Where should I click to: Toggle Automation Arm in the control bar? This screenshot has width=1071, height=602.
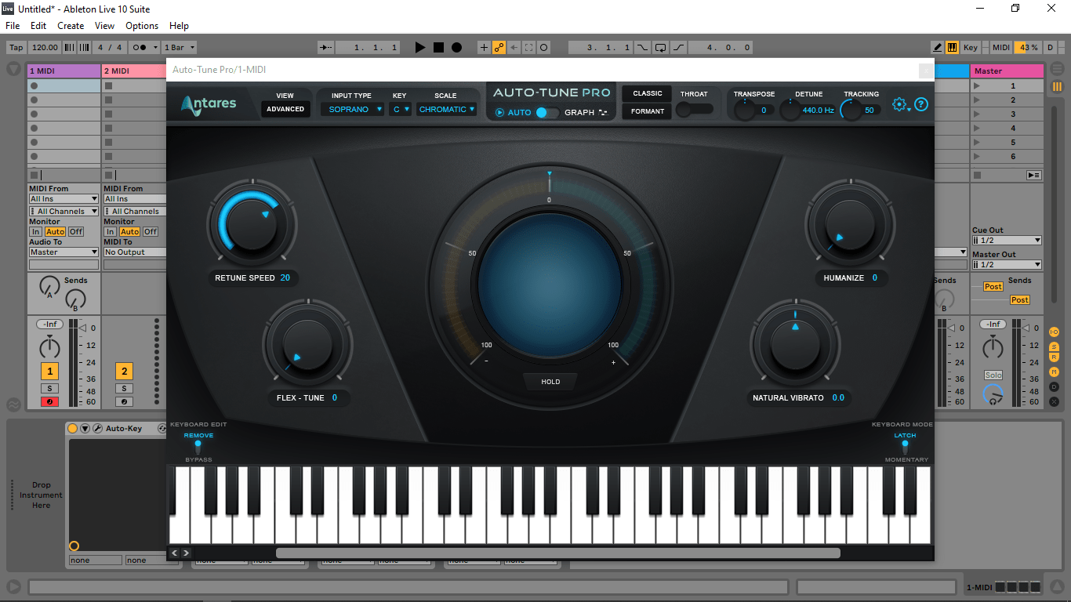499,48
